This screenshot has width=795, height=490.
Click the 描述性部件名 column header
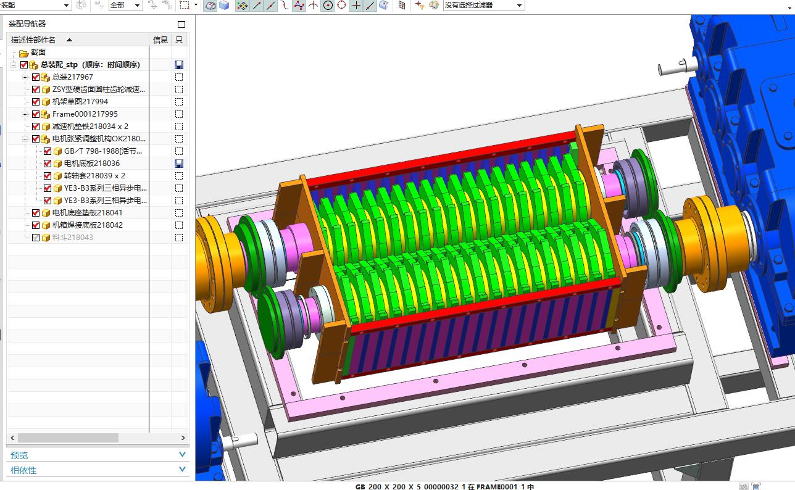click(33, 39)
